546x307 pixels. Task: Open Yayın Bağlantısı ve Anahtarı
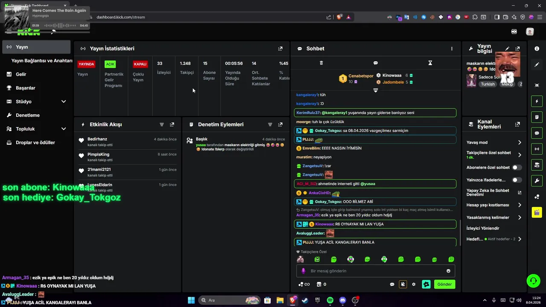coord(42,61)
